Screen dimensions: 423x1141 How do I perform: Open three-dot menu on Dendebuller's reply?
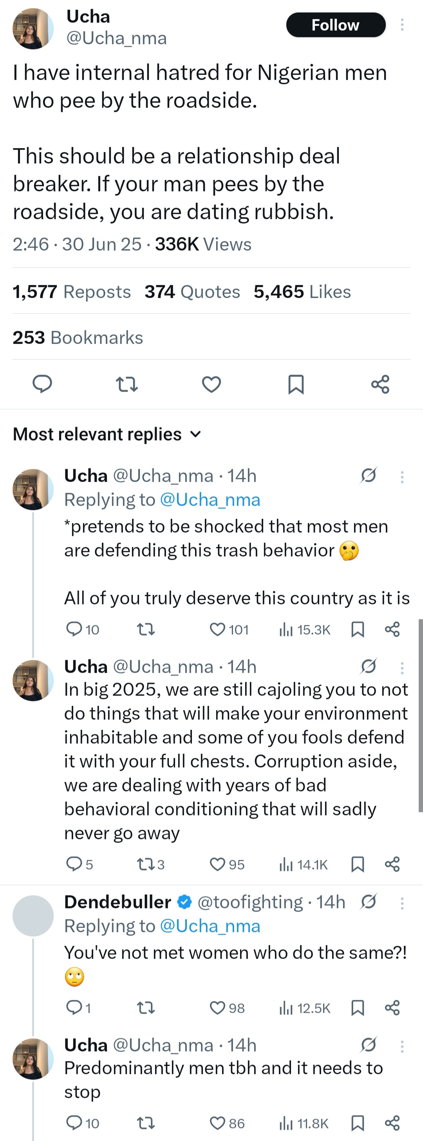(402, 903)
